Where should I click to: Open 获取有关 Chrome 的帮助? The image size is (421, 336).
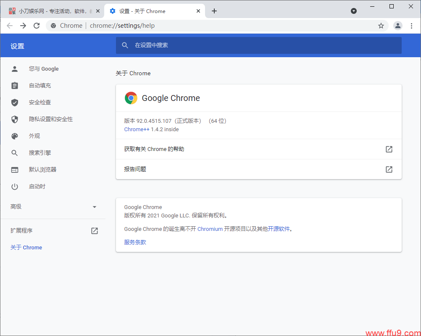tap(258, 149)
